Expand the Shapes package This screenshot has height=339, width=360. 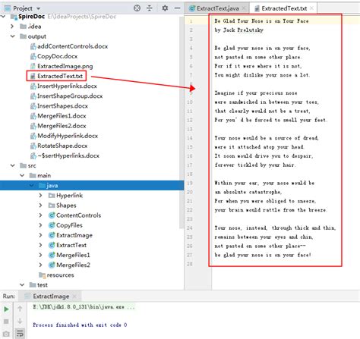pyautogui.click(x=40, y=206)
